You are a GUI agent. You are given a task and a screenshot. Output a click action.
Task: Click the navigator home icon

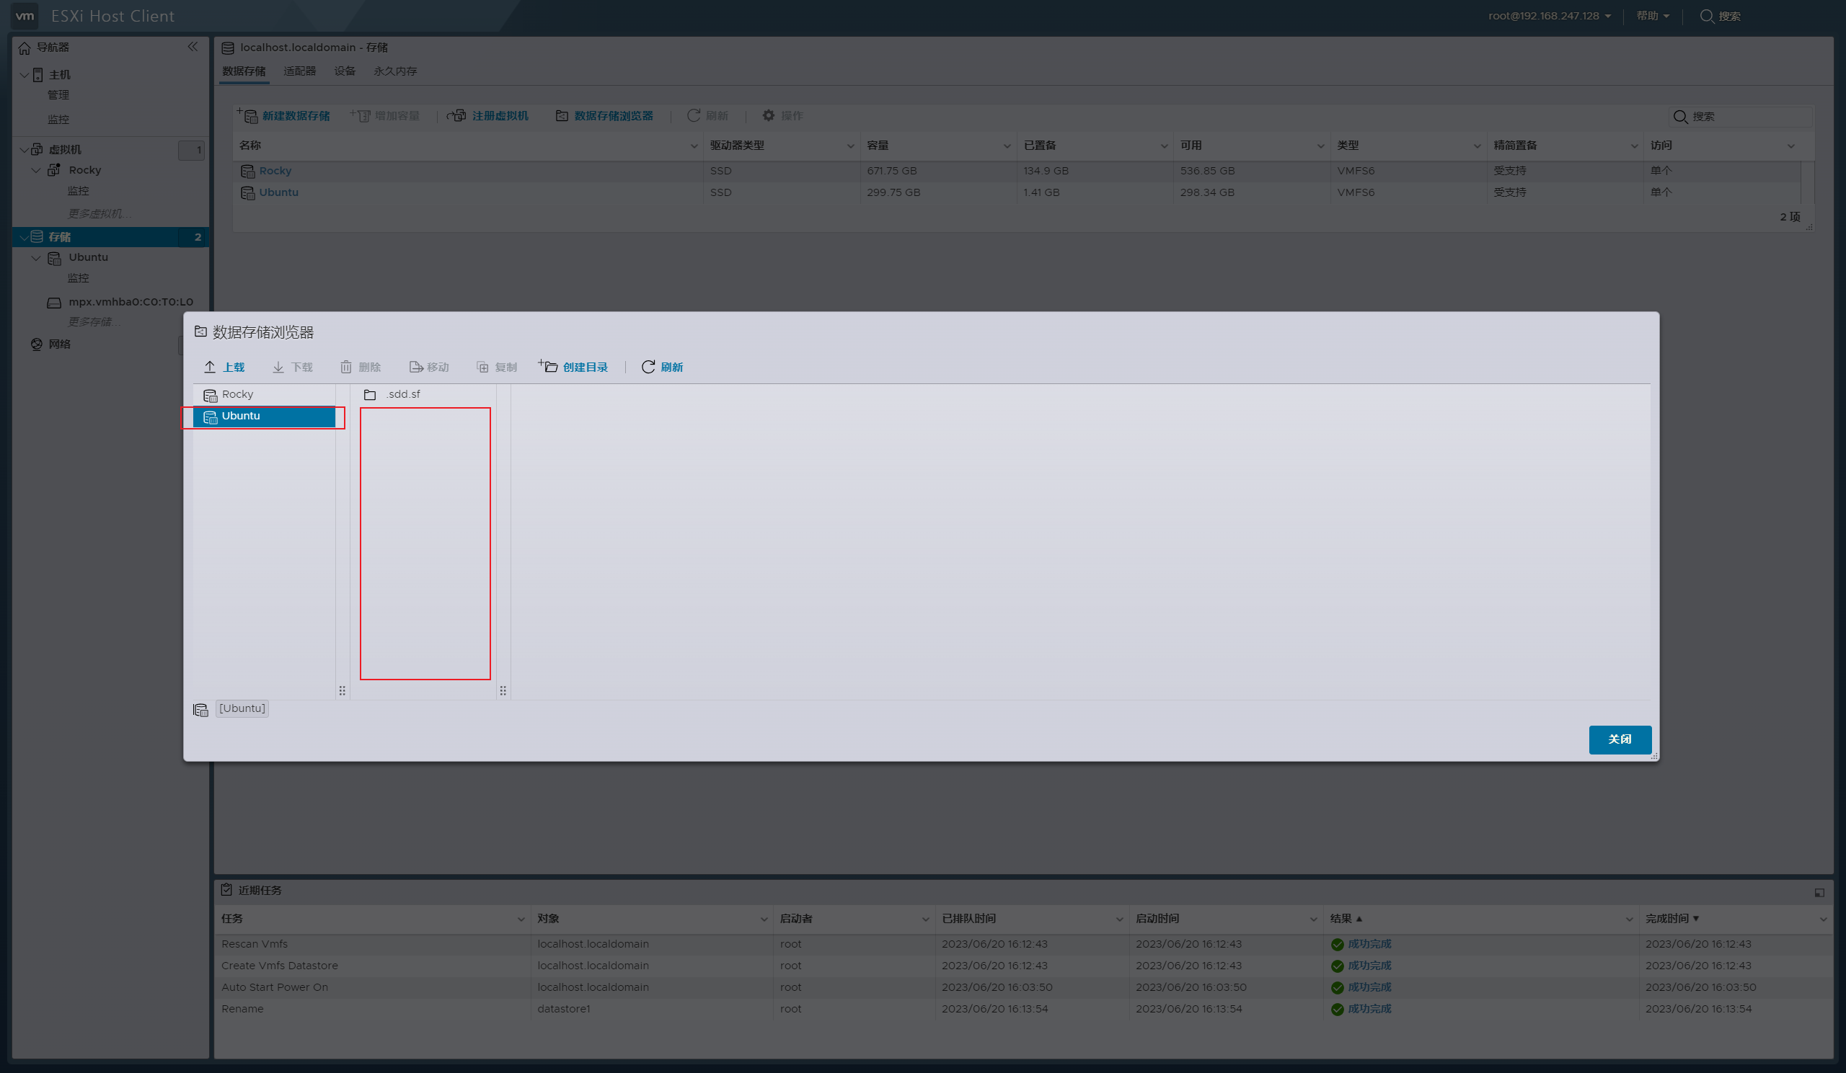point(25,48)
